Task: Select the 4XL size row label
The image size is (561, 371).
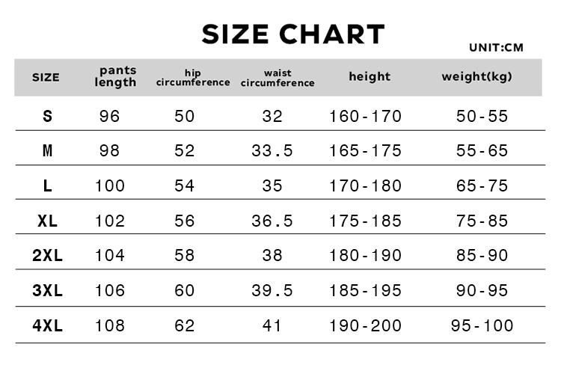Action: [x=48, y=325]
